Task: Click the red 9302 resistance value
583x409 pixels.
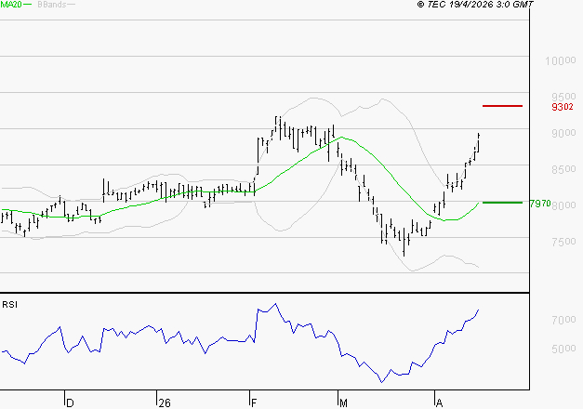Action: pos(563,107)
